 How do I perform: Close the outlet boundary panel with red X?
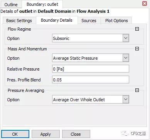pos(145,3)
